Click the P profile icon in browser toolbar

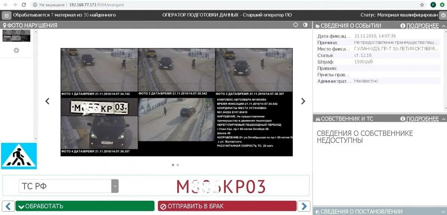coord(433,5)
